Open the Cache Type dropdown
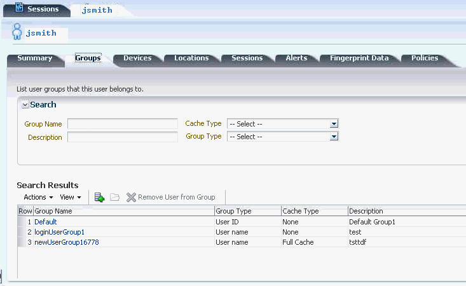The height and width of the screenshot is (286, 466). tap(334, 124)
